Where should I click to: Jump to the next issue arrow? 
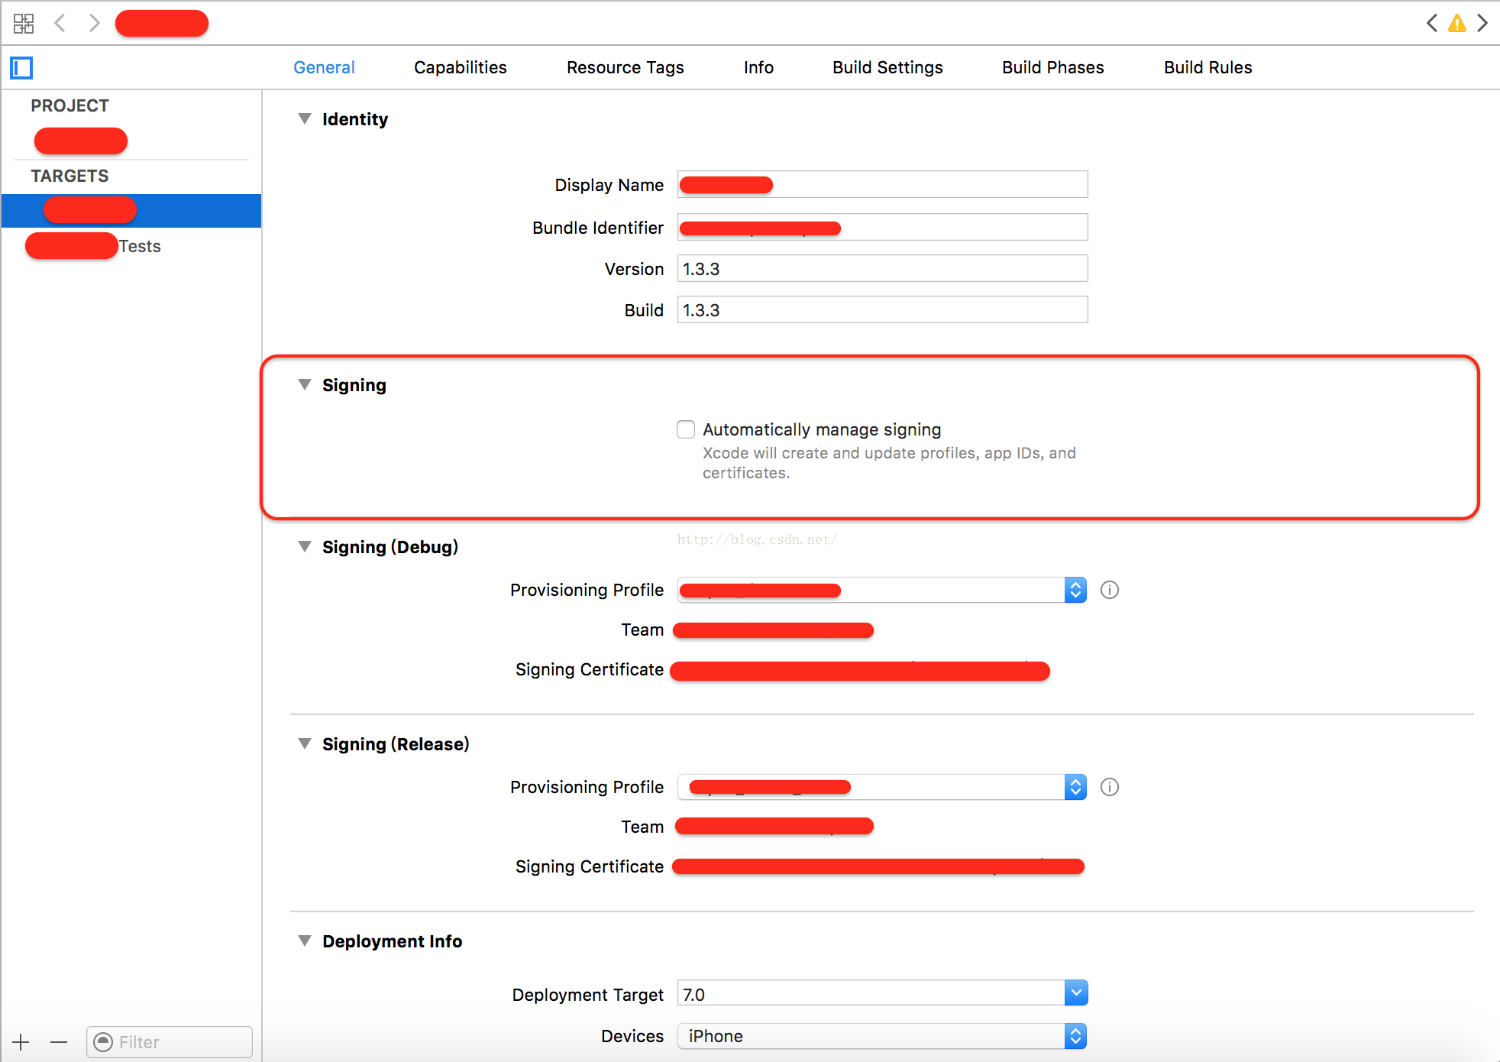(1482, 23)
